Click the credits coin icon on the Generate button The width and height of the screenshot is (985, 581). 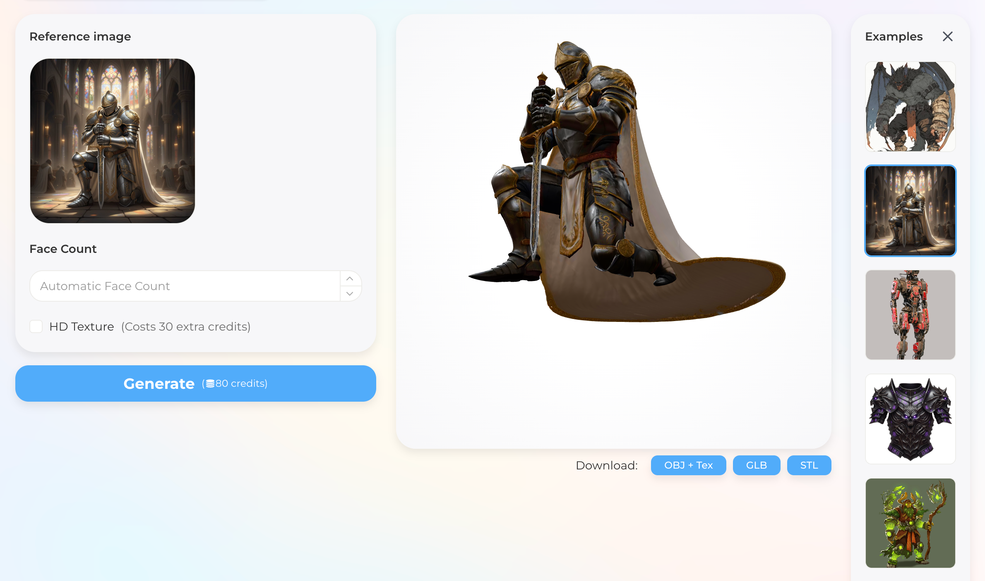coord(211,383)
